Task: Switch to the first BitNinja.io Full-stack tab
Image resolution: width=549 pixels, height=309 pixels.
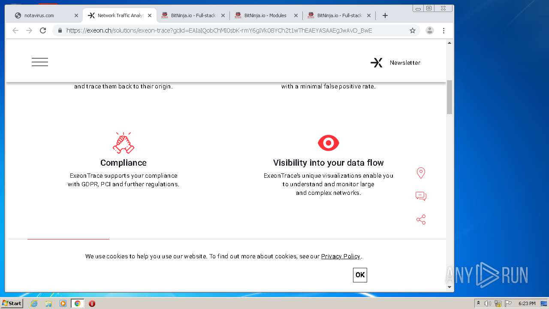Action: pyautogui.click(x=193, y=15)
